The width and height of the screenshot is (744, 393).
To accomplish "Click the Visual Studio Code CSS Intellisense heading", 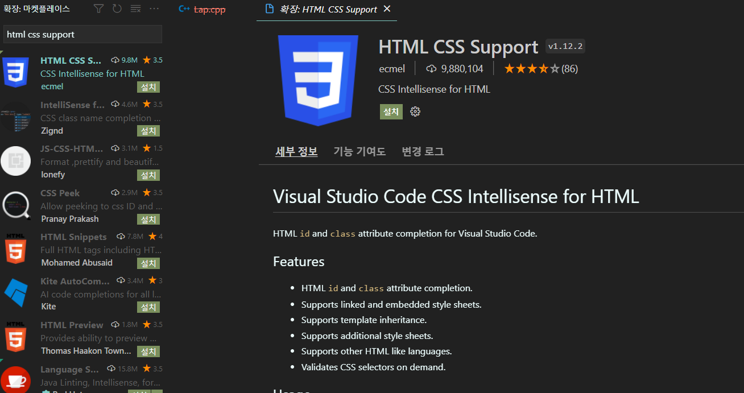I will [456, 197].
